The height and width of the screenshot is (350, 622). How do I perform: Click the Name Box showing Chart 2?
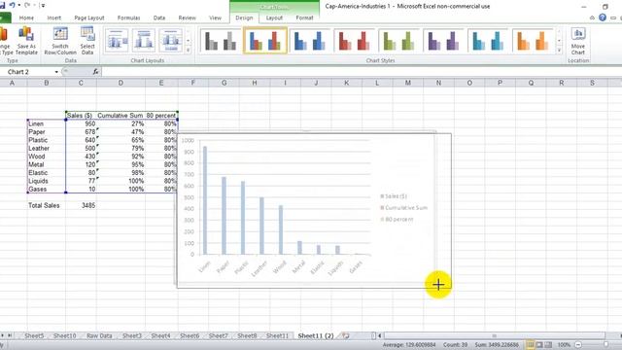pos(28,72)
